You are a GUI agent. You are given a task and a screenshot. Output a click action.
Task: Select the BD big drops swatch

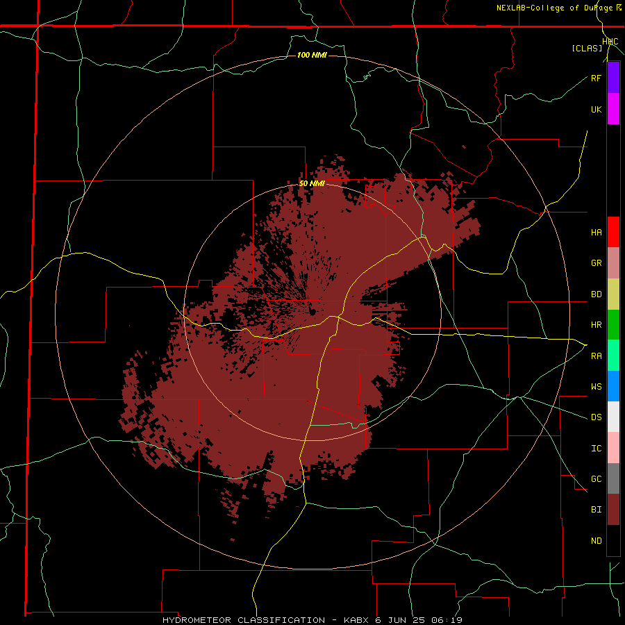click(613, 294)
